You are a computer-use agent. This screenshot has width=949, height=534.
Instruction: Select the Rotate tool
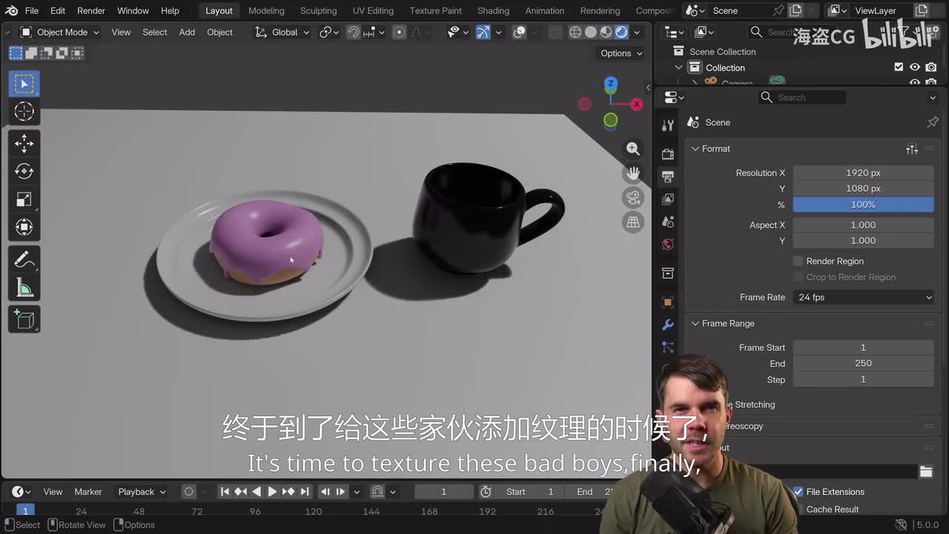[x=24, y=171]
